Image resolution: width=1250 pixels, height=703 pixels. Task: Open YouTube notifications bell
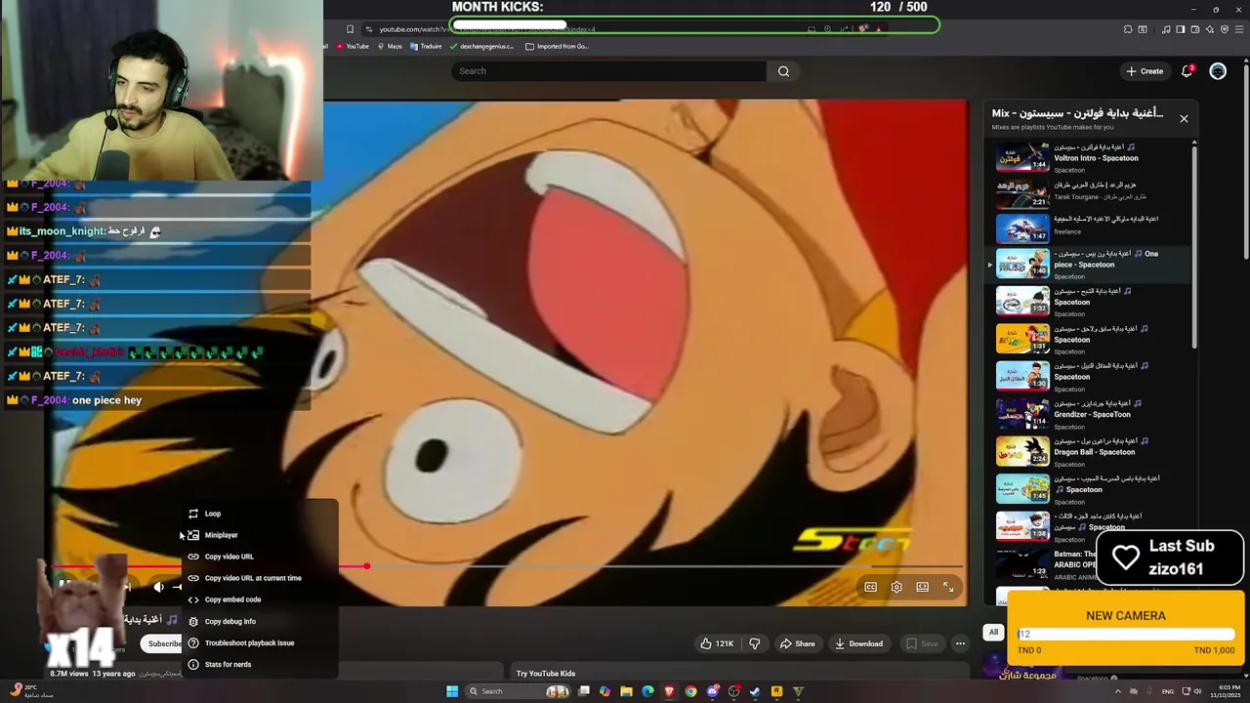(x=1187, y=71)
